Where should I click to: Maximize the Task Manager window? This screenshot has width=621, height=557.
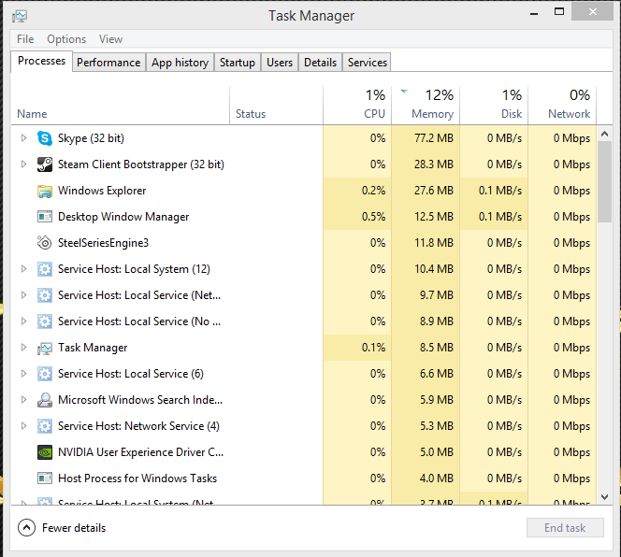(559, 12)
